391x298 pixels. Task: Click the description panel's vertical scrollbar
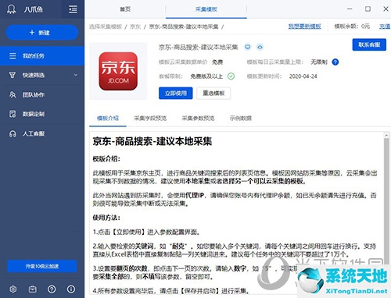pos(386,200)
